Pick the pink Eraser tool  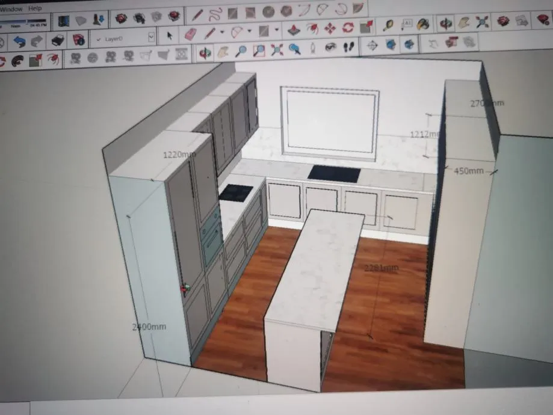[x=190, y=34]
